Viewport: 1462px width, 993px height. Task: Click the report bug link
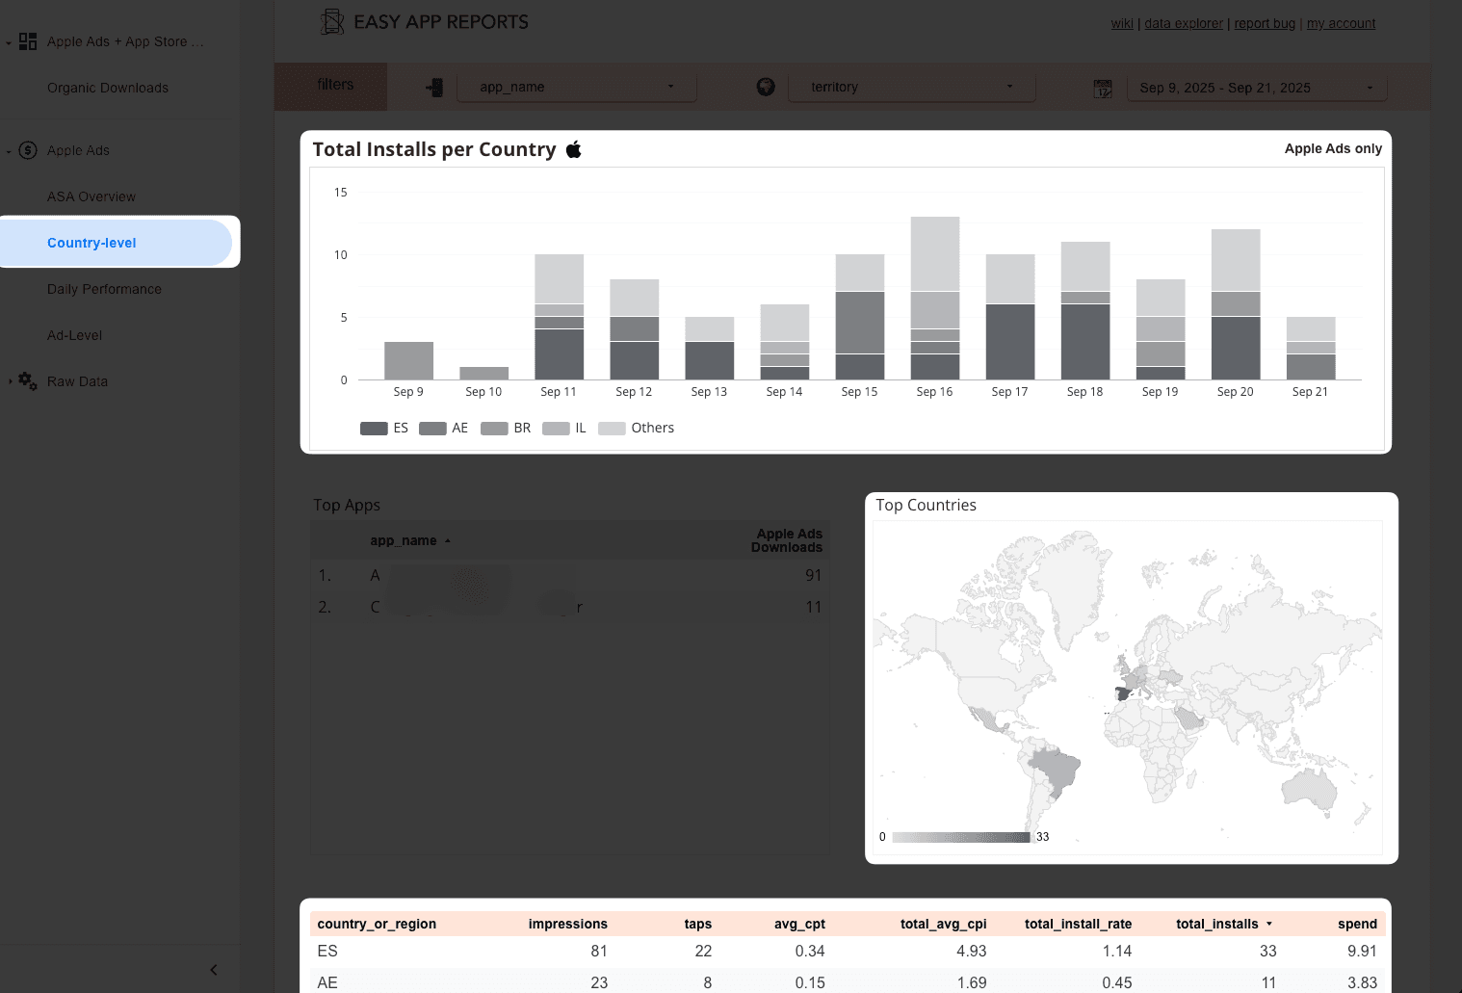pos(1265,23)
